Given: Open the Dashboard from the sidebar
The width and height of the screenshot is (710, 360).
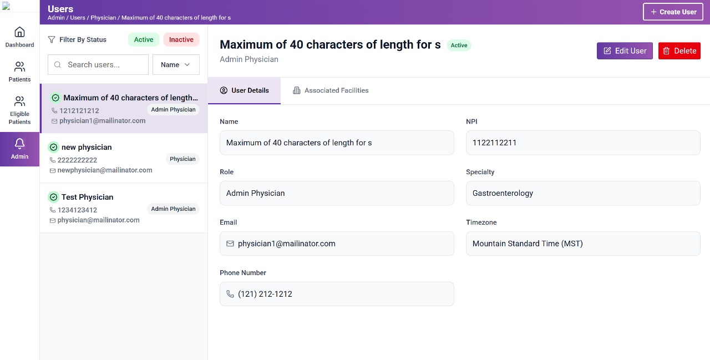Looking at the screenshot, I should click(19, 37).
